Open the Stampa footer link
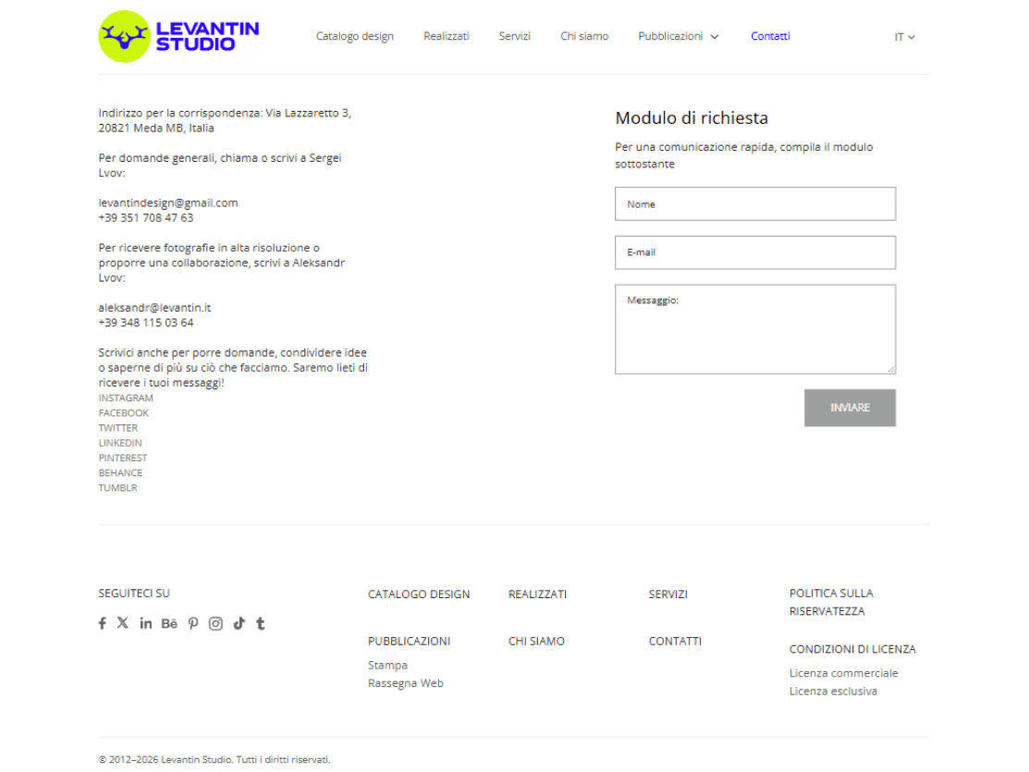Viewport: 1029px width, 772px height. coord(388,665)
